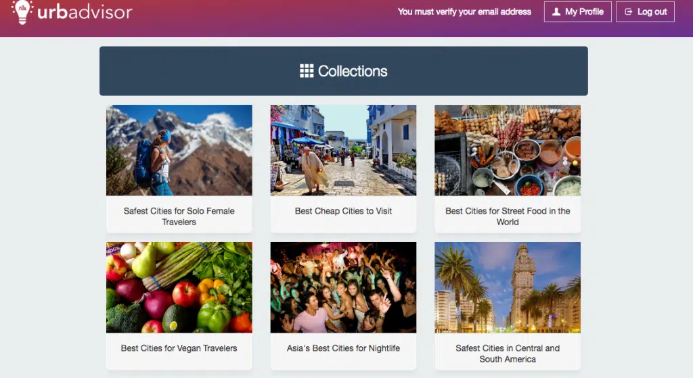Open Asia's Best Cities for Nightlife
Image resolution: width=693 pixels, height=378 pixels.
click(343, 348)
